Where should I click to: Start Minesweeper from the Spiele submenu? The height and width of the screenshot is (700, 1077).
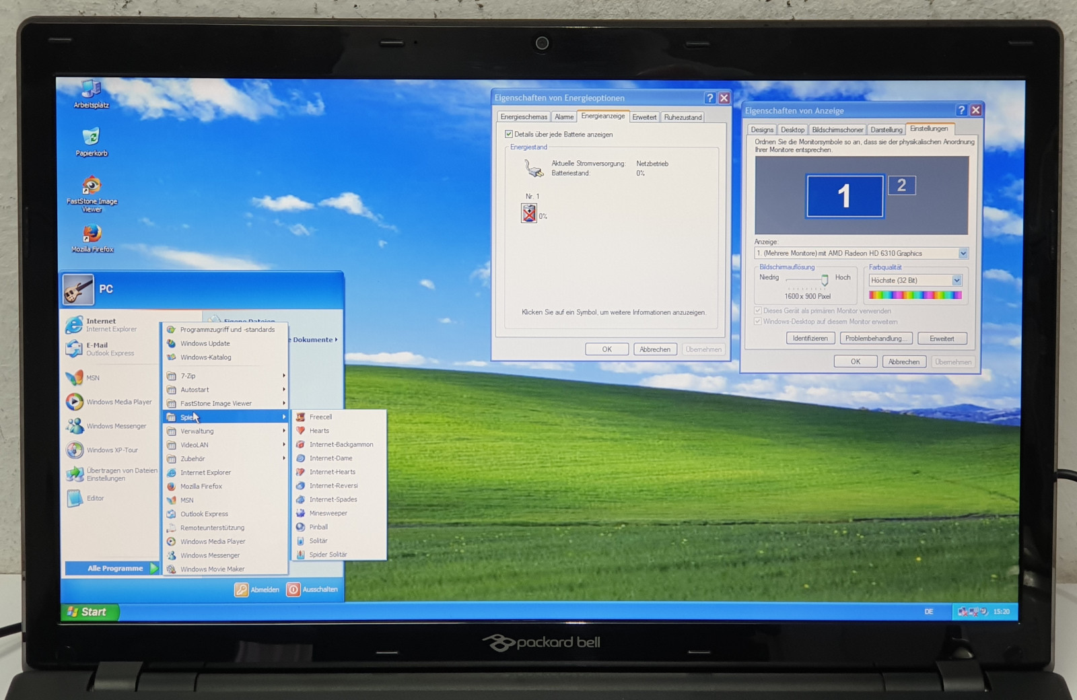(x=328, y=513)
